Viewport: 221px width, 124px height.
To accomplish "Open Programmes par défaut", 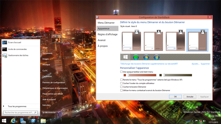I will (x=52, y=94).
